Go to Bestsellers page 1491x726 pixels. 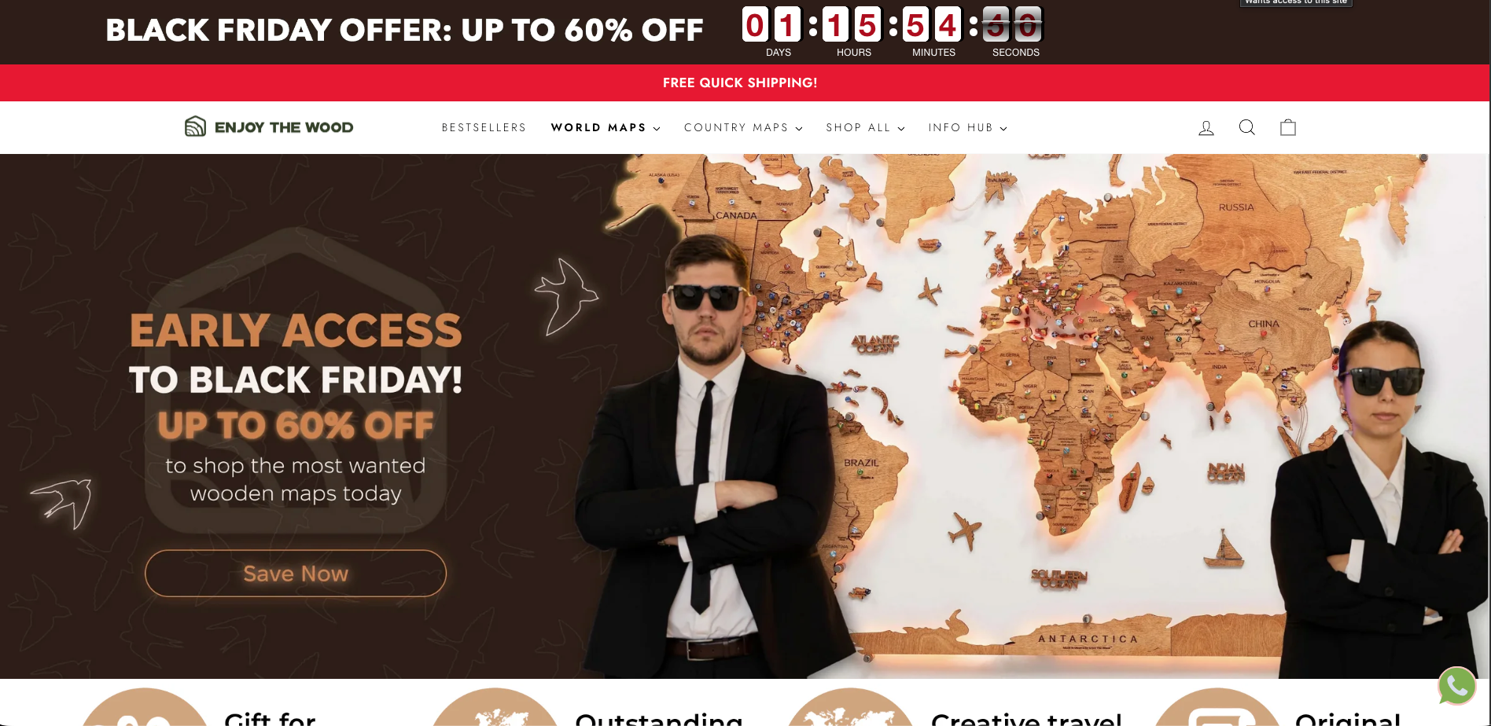(x=484, y=127)
